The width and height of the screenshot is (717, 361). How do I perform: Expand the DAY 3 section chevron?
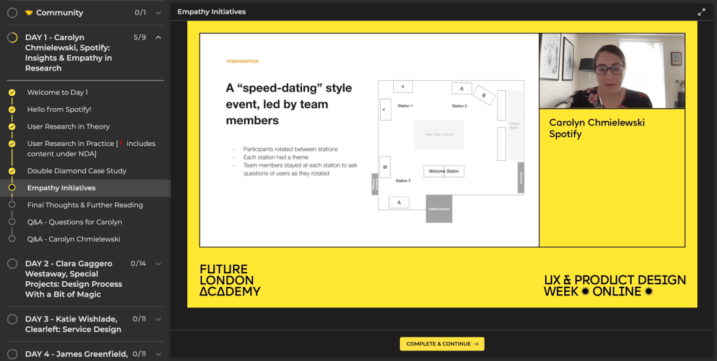coord(158,319)
